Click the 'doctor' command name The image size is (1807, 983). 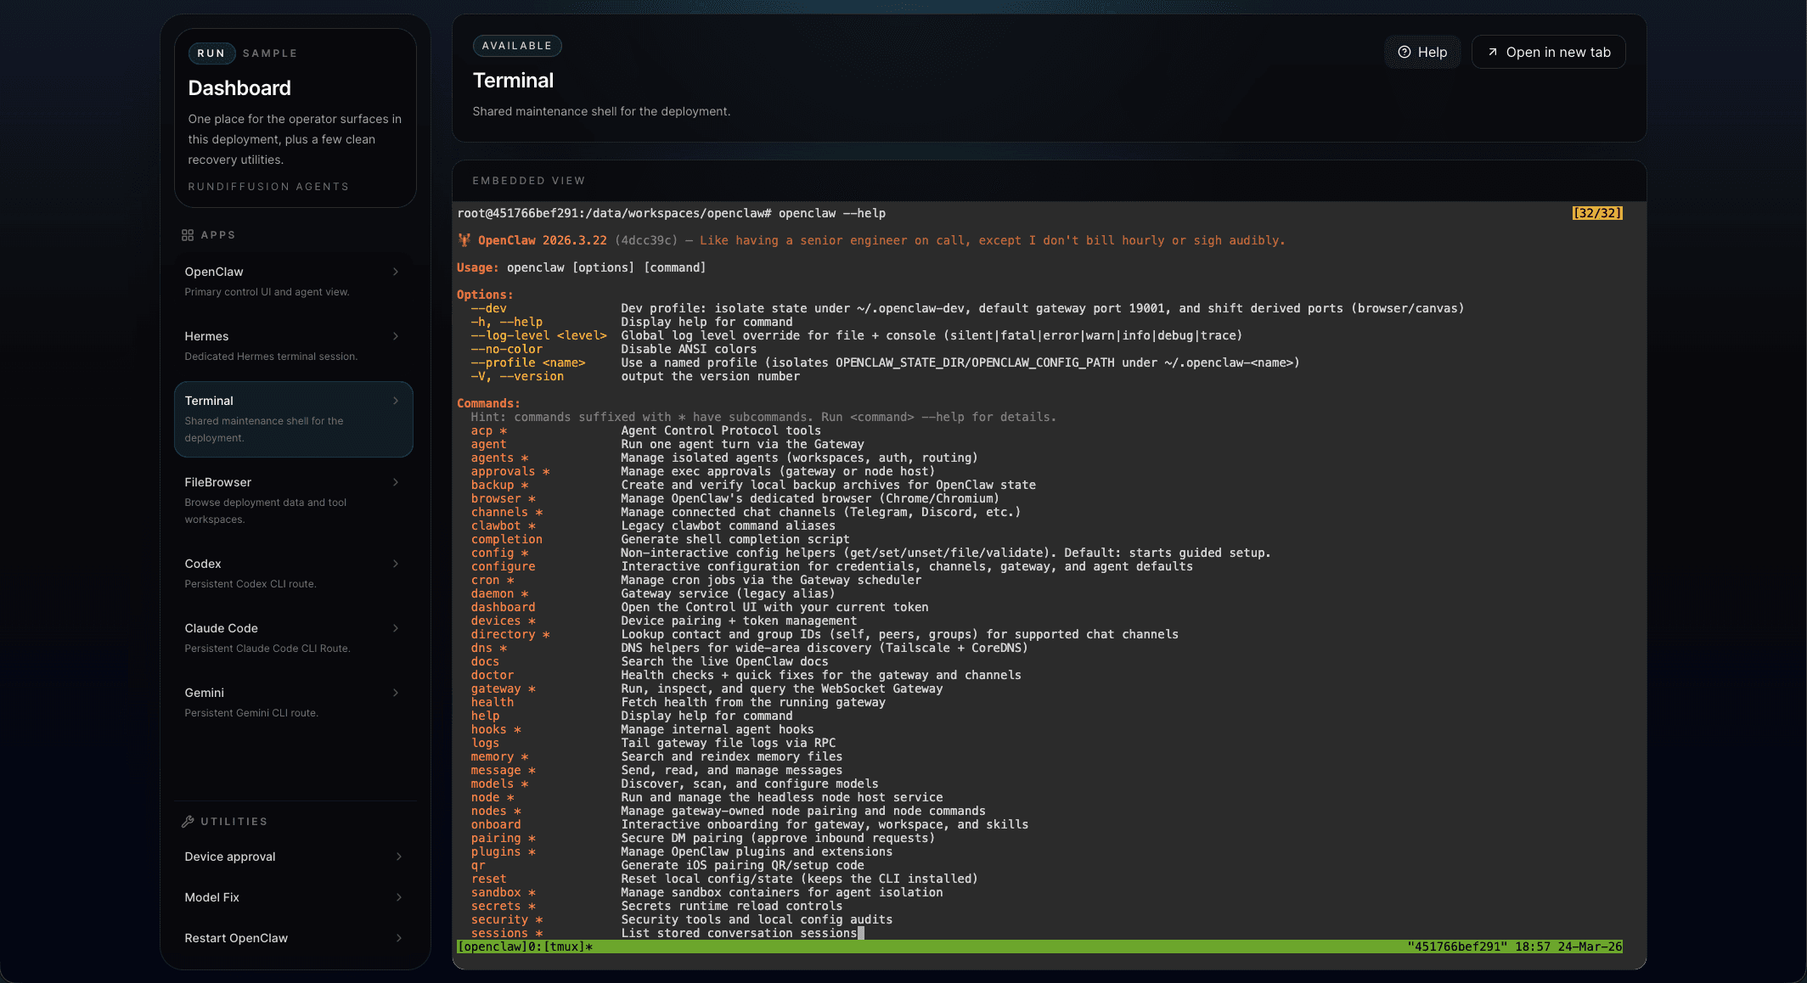pos(493,675)
